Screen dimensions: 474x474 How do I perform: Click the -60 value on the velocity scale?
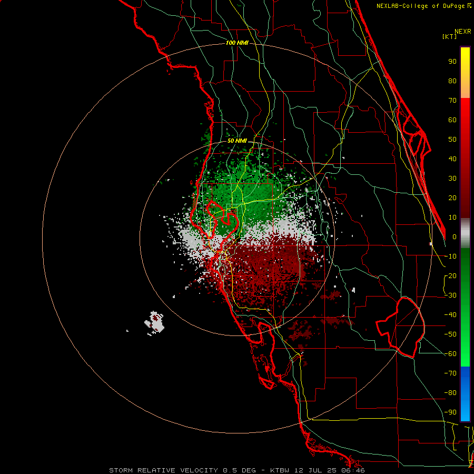(x=450, y=354)
